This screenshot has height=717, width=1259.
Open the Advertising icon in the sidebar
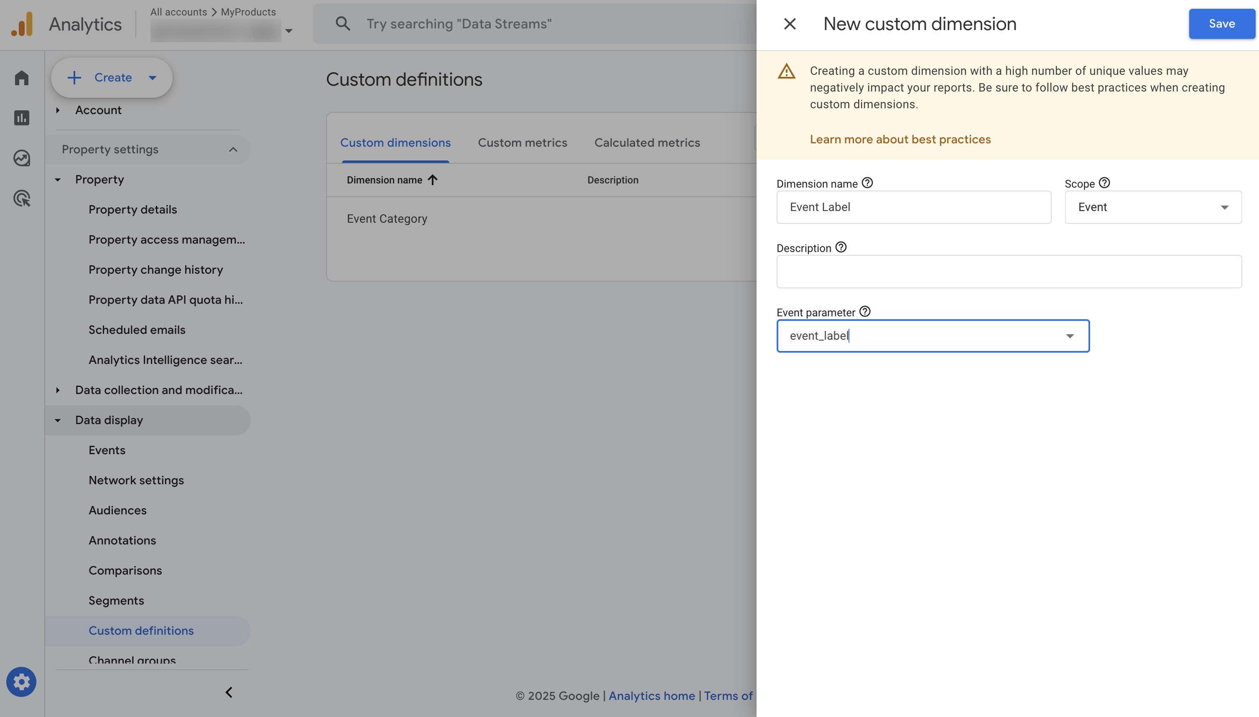click(22, 198)
